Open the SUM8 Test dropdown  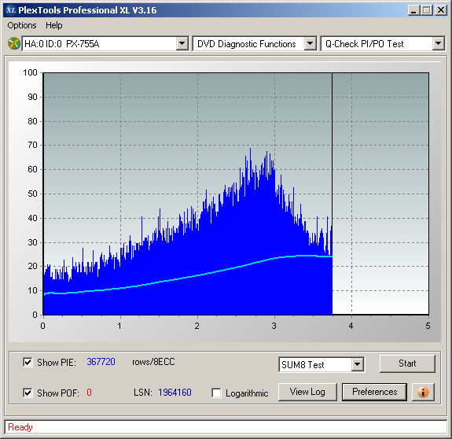(x=357, y=364)
